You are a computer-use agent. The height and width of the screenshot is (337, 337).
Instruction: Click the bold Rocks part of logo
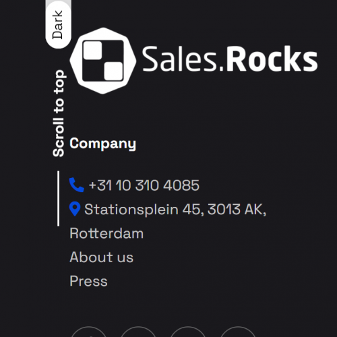pos(272,59)
